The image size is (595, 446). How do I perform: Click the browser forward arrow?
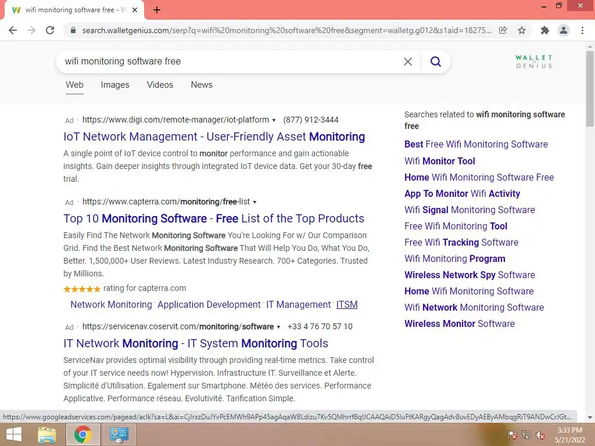(31, 30)
